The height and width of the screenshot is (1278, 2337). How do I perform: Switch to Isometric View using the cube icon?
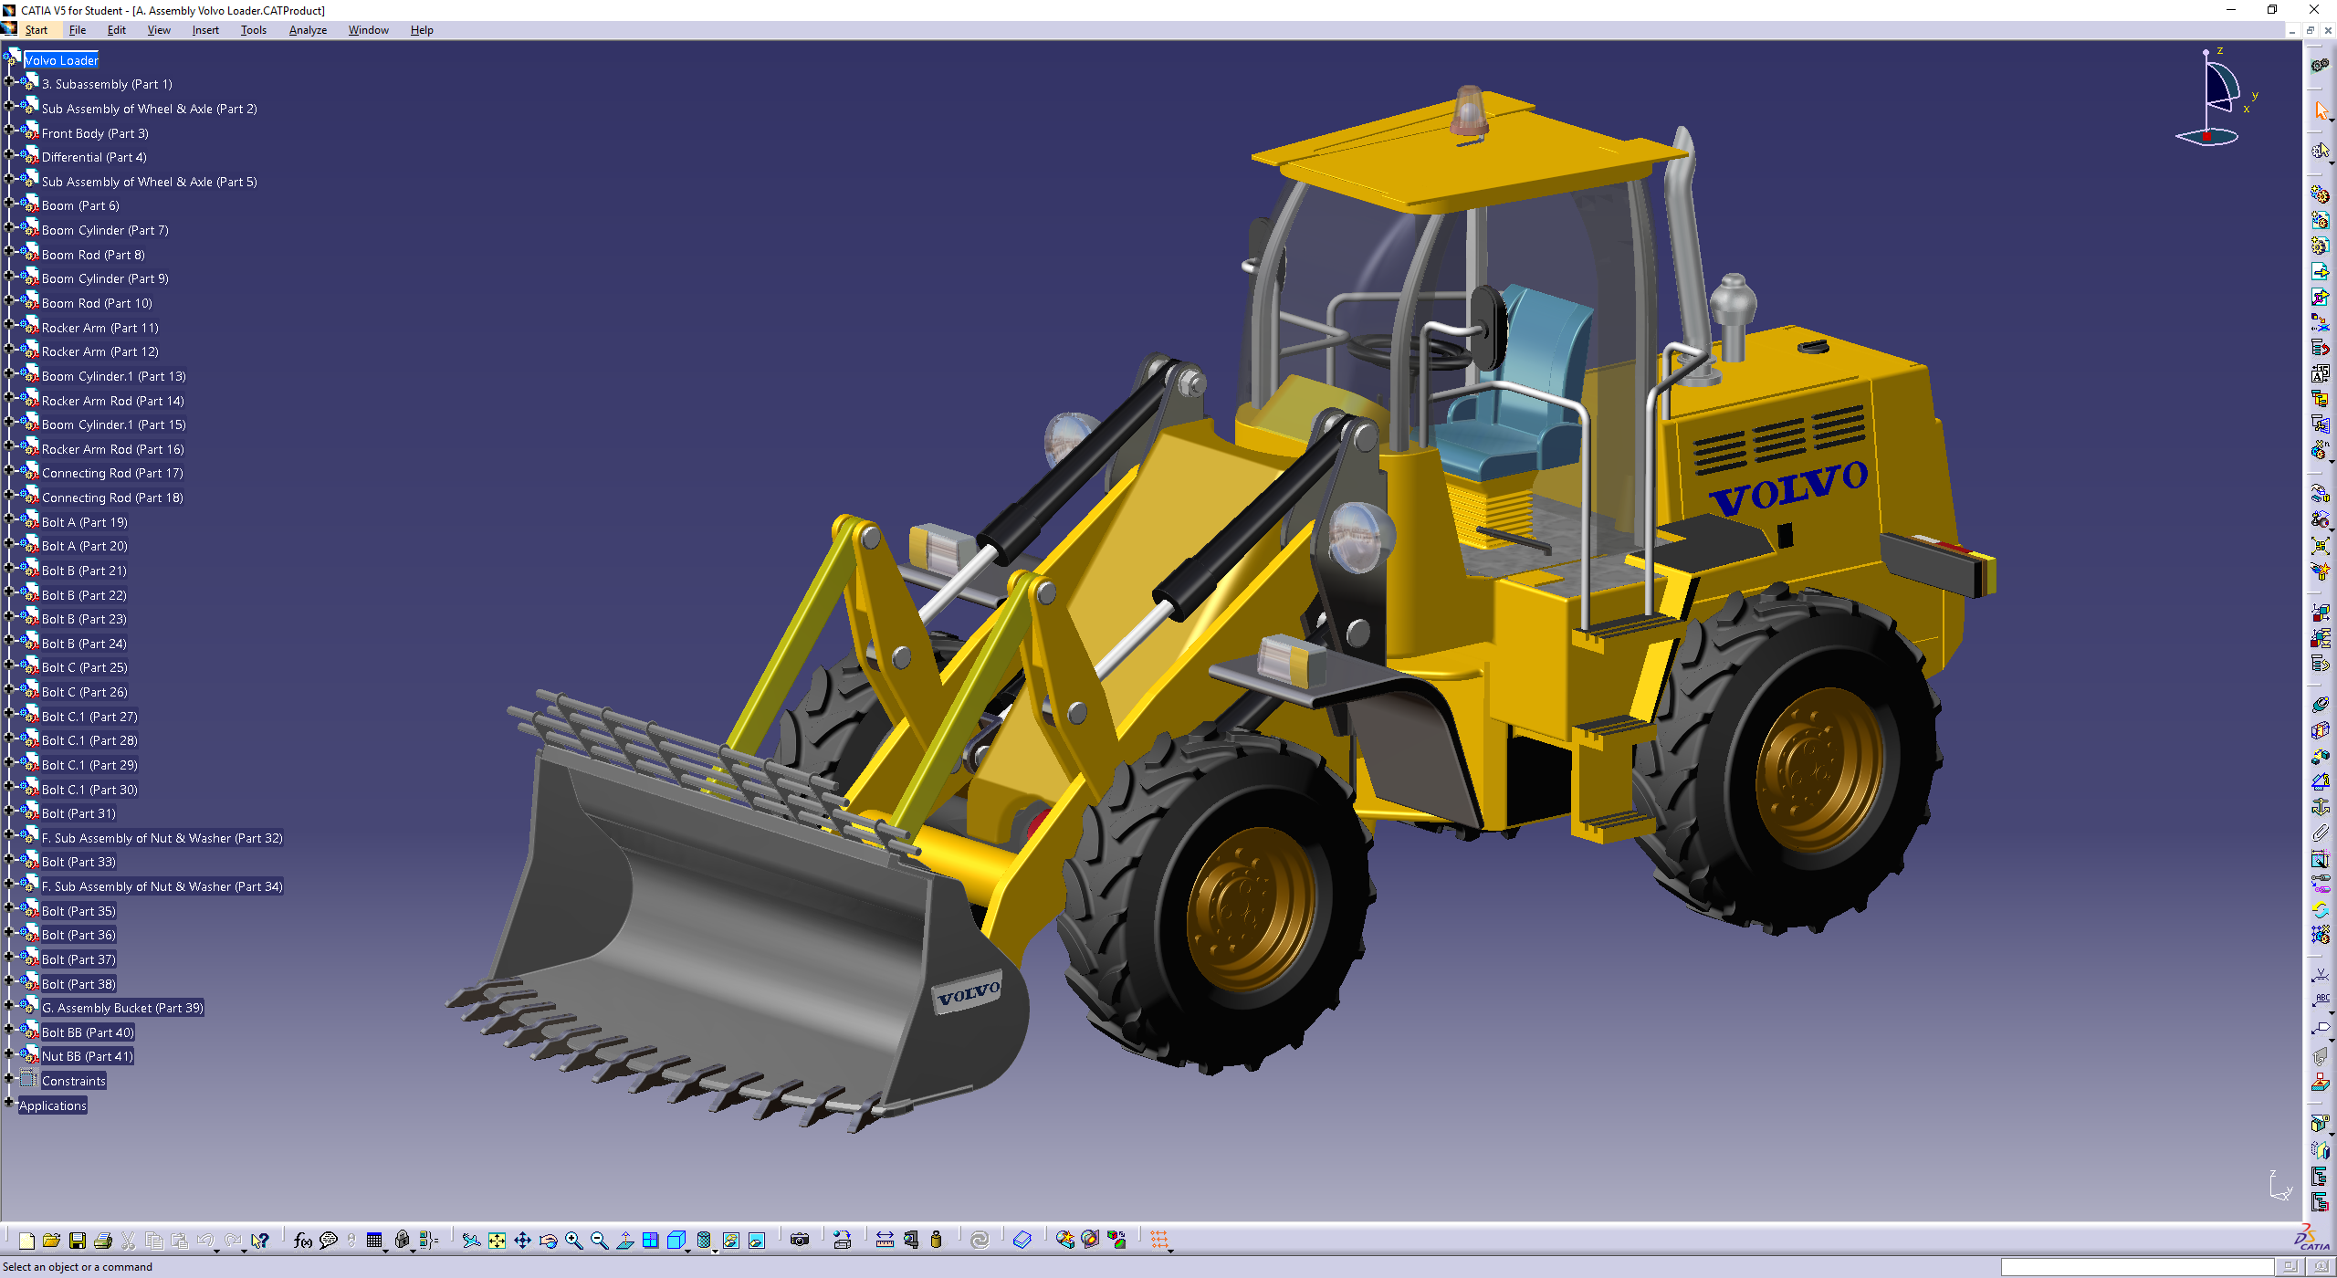pyautogui.click(x=676, y=1240)
